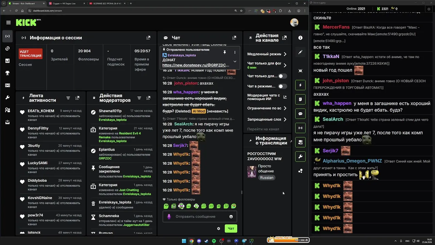Insert the first green emote
435x245 pixels.
point(166,206)
